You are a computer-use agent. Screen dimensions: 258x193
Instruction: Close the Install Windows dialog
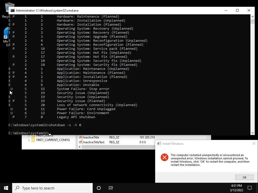[254, 143]
